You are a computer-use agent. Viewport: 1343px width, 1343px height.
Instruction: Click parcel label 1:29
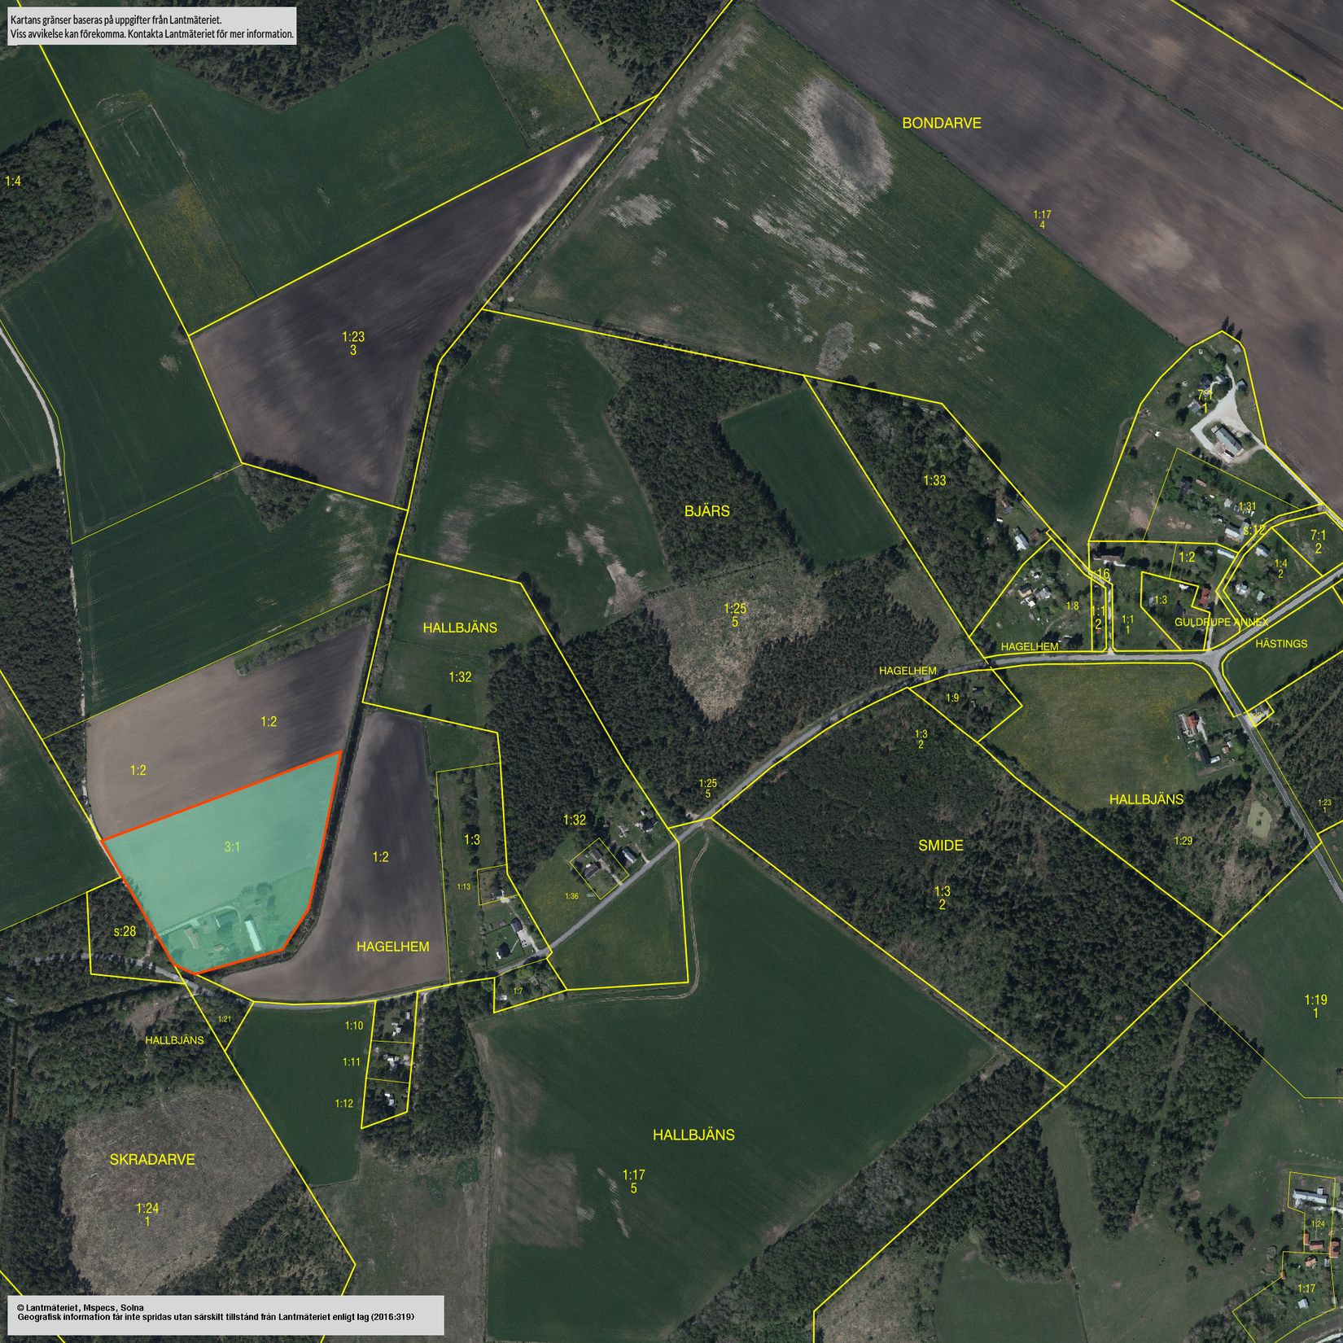(x=1182, y=840)
